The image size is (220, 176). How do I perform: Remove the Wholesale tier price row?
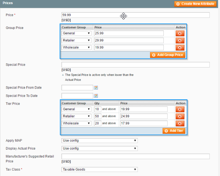tap(180, 123)
